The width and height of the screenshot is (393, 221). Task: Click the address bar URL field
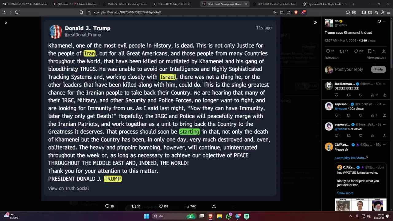pos(178,12)
